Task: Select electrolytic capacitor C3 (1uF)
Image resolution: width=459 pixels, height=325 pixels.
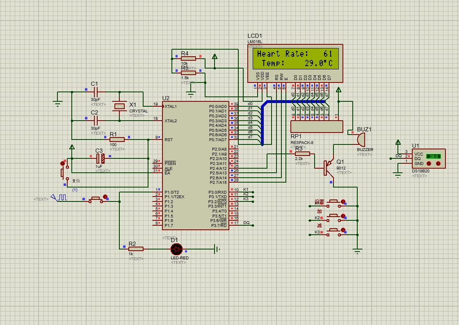Action: click(100, 159)
